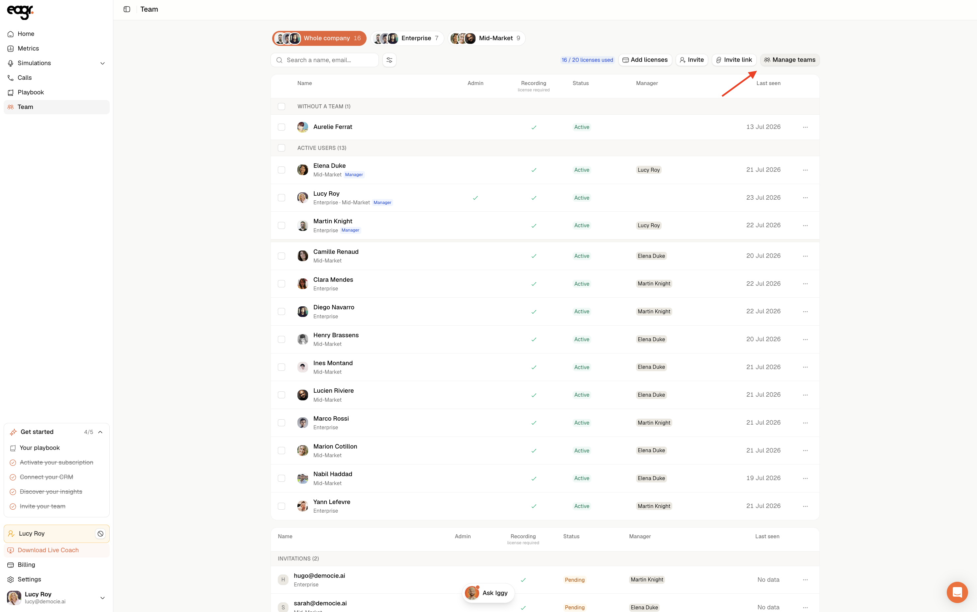Viewport: 977px width, 612px height.
Task: Check the box for Yann Lefevre
Action: (281, 506)
